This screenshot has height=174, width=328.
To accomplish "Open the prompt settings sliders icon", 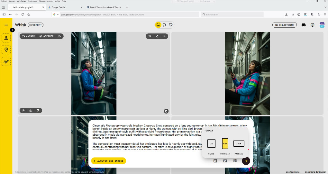I will [x=235, y=161].
